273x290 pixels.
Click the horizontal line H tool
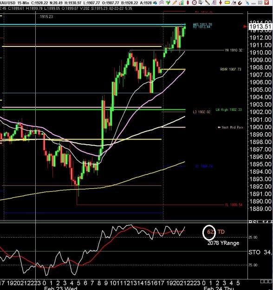click(234, 3)
